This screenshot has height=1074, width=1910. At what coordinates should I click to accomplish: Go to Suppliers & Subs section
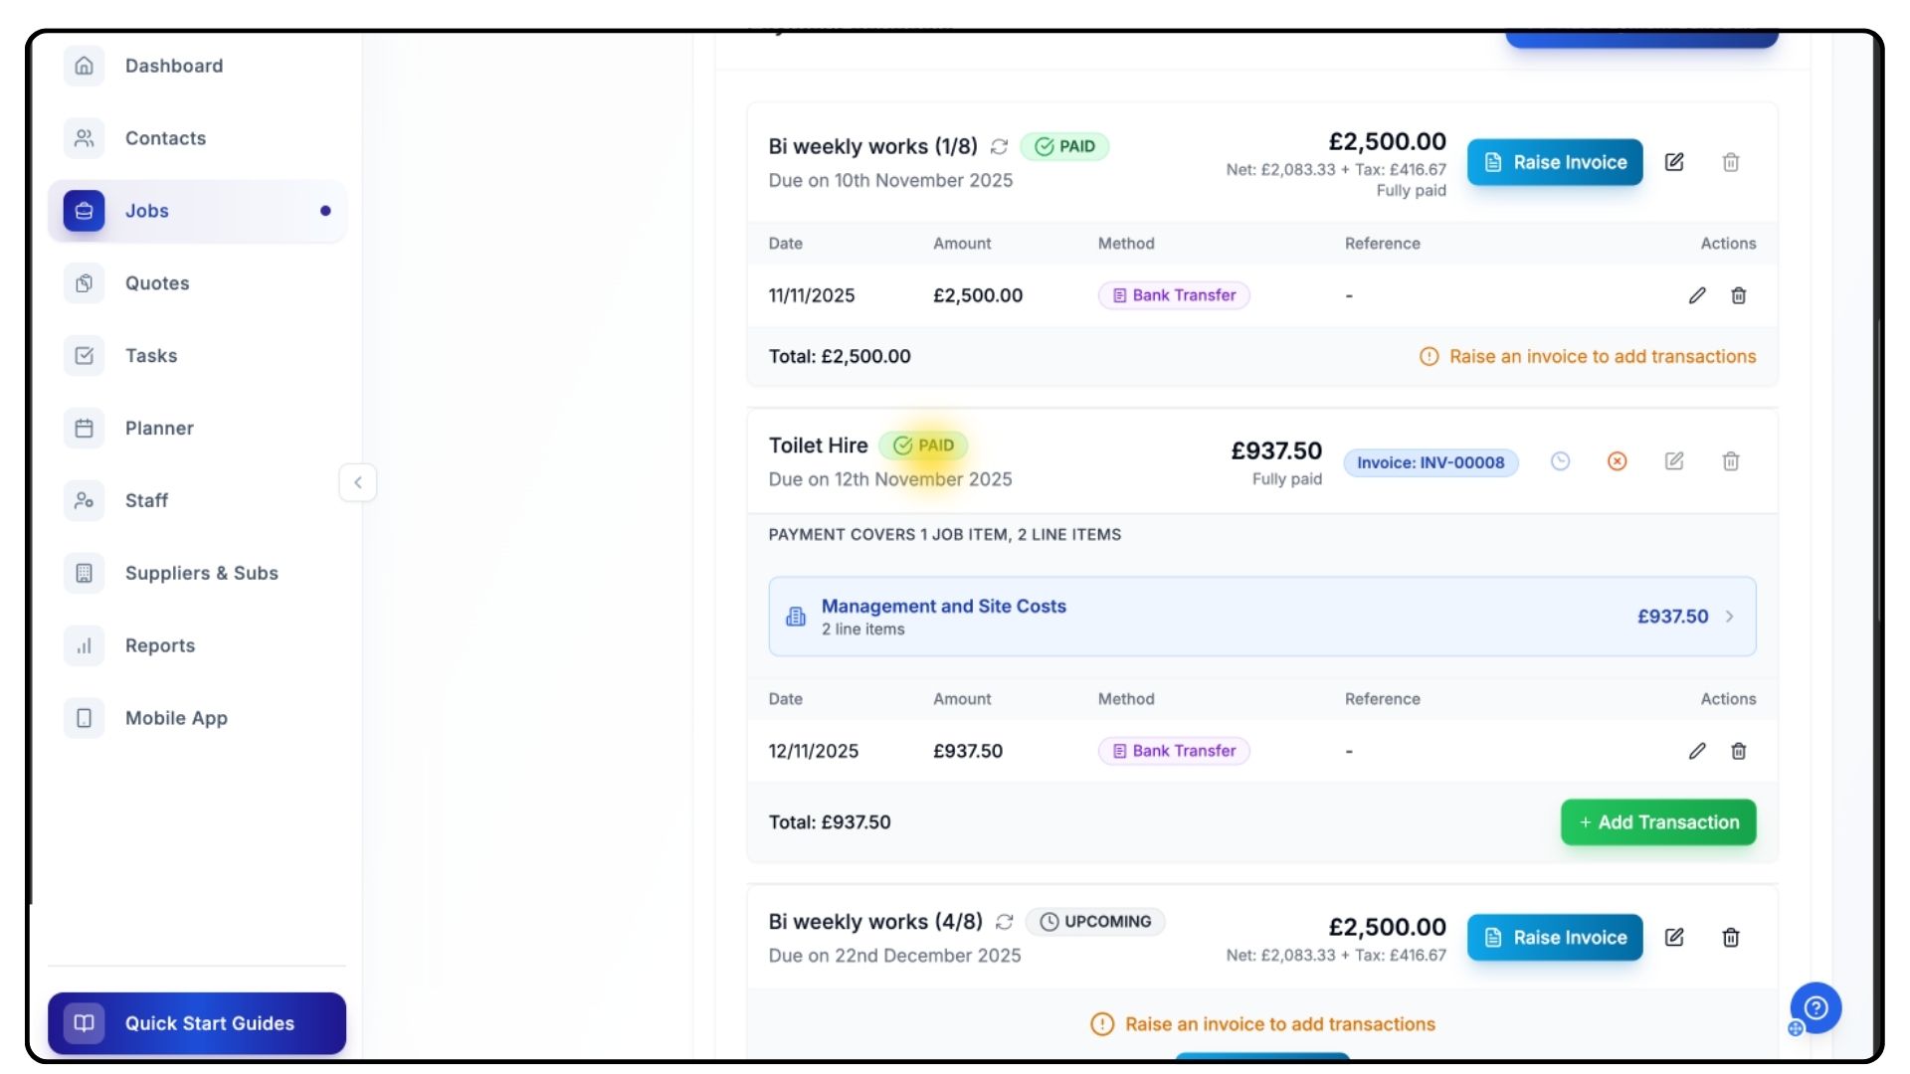tap(201, 573)
